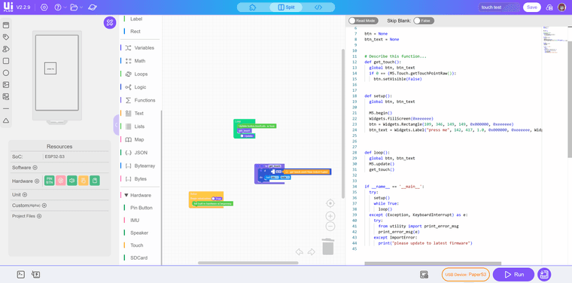
Task: Click the download to device icon
Action: [x=544, y=275]
